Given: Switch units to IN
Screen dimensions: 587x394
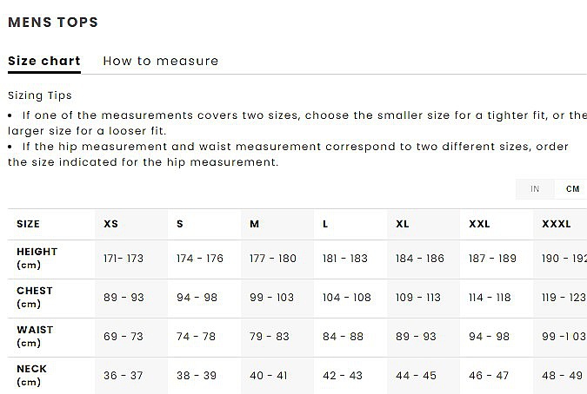Looking at the screenshot, I should pos(535,189).
